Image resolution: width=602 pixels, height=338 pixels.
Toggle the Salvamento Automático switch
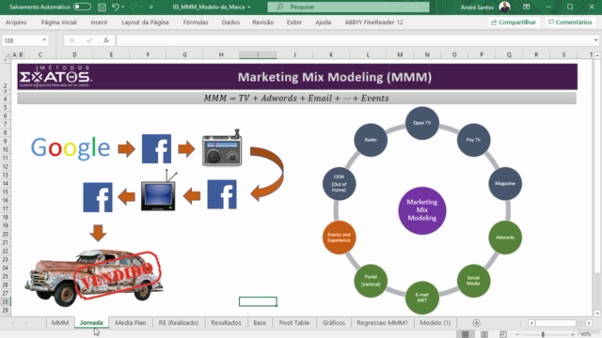pos(82,7)
